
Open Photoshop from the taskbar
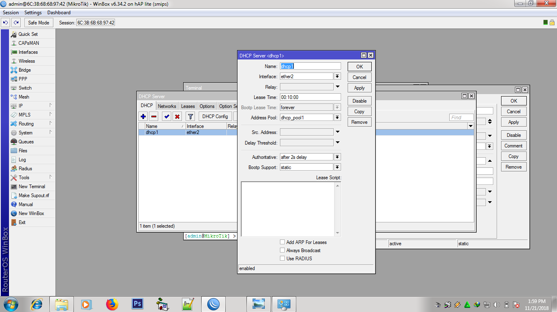click(x=137, y=304)
